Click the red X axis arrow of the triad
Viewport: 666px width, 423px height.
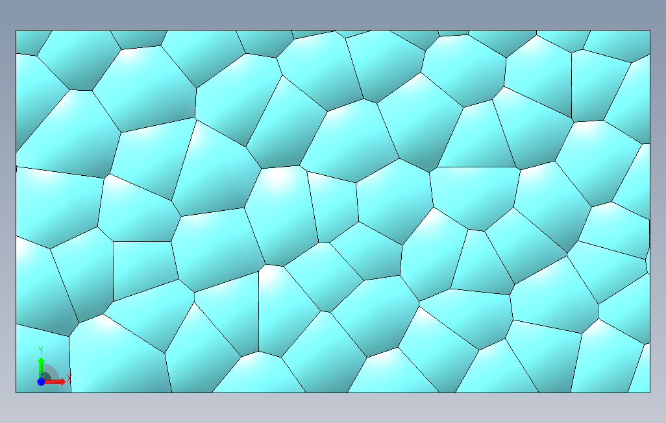click(x=55, y=381)
